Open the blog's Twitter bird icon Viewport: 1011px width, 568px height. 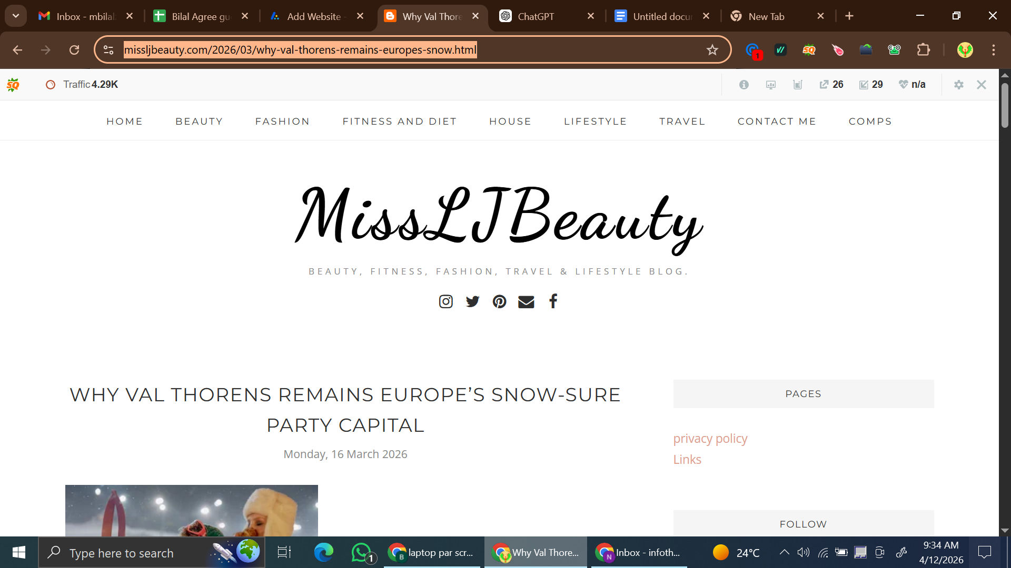(472, 301)
